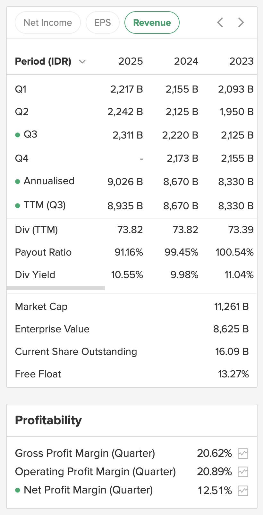Click the Market Cap value
This screenshot has width=263, height=515.
[231, 307]
